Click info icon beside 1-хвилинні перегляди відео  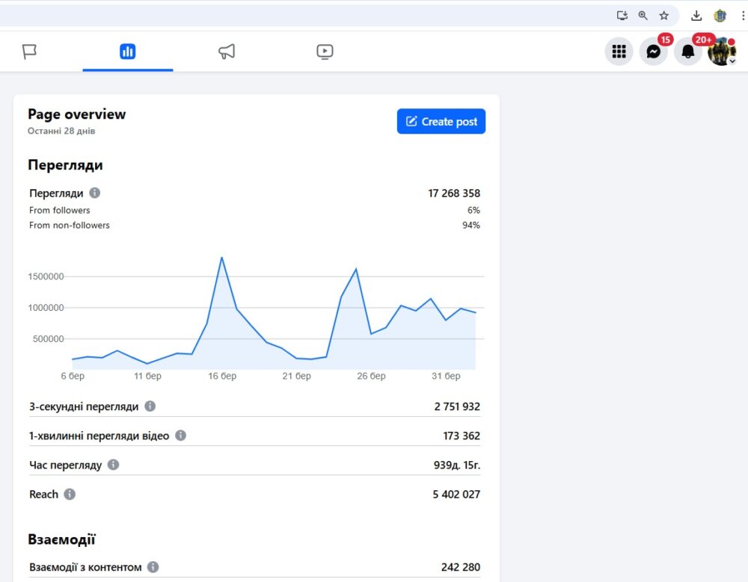coord(180,436)
